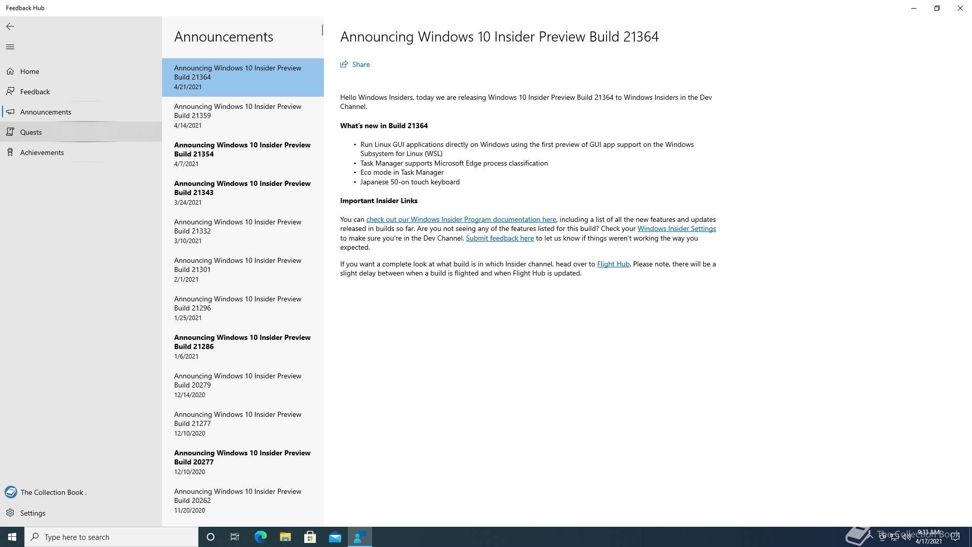Open the Build 21286 announcement
972x547 pixels.
(242, 346)
